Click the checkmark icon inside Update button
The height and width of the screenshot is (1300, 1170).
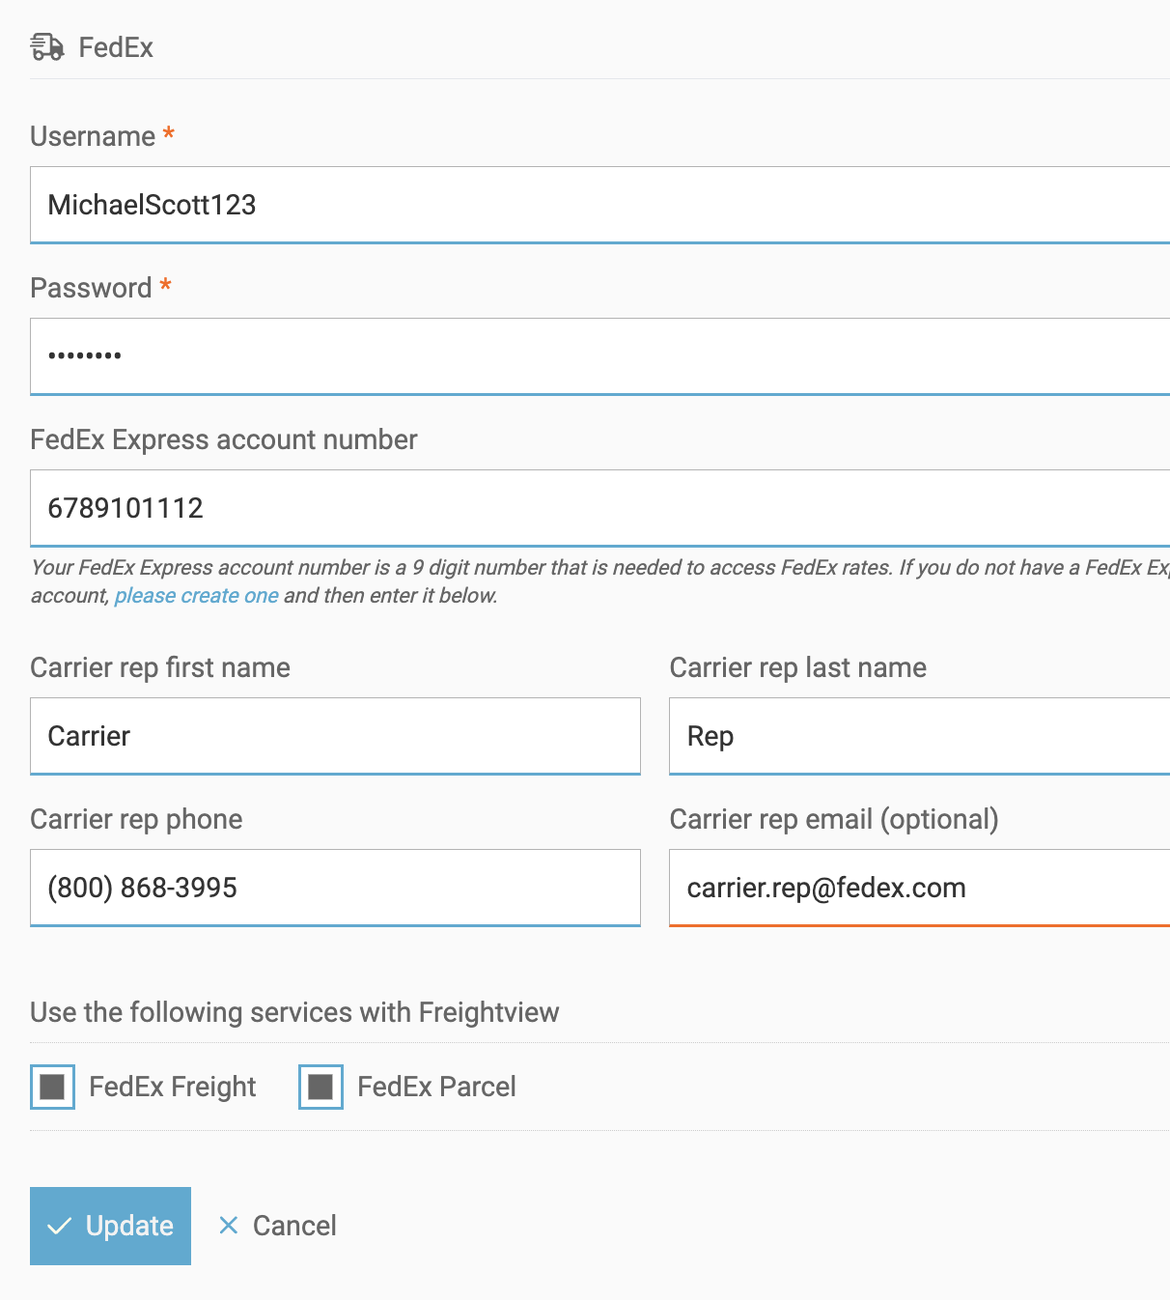[x=60, y=1226]
